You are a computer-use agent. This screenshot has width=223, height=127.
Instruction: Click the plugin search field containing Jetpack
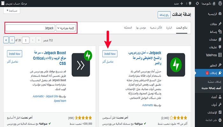tap(30, 28)
